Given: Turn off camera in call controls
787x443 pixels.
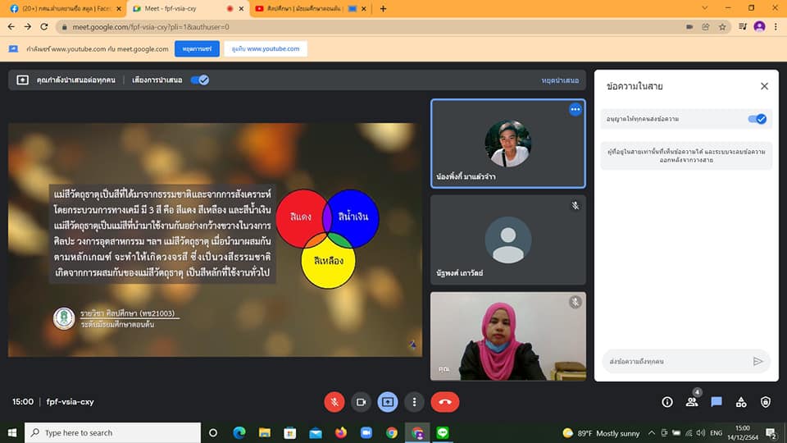Looking at the screenshot, I should [361, 402].
